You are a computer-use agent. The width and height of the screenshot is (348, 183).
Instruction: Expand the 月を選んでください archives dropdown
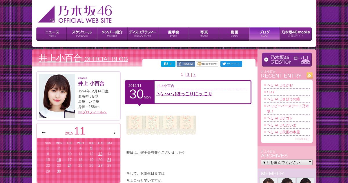tap(287, 162)
